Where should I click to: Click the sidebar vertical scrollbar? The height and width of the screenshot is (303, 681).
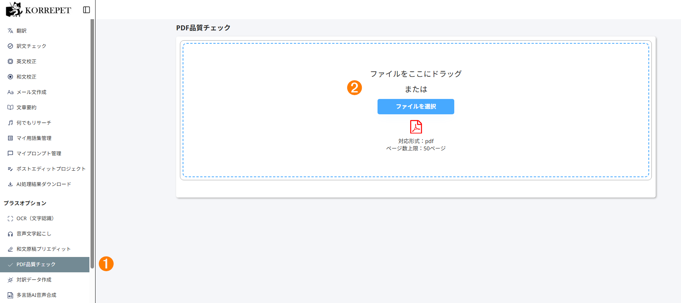click(x=92, y=144)
